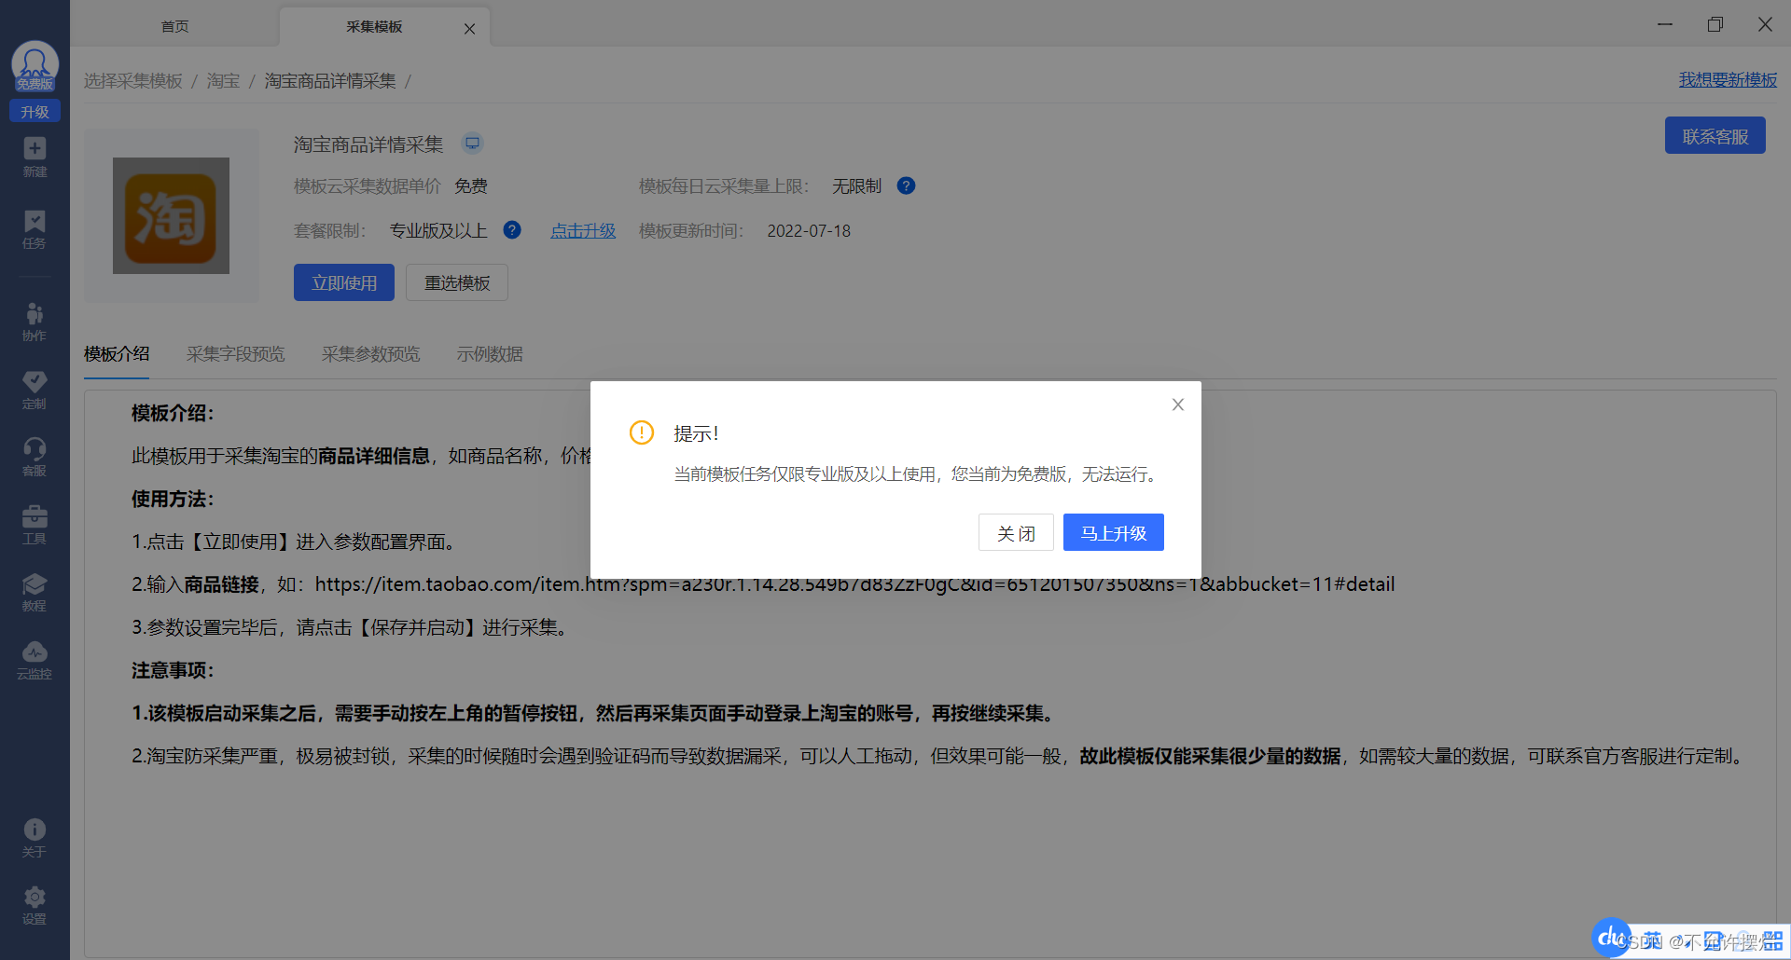
Task: Switch to the 首页 home tab
Action: pos(174,26)
